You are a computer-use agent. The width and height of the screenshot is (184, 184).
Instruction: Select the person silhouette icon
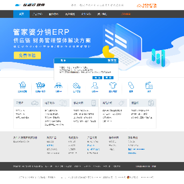95,85
